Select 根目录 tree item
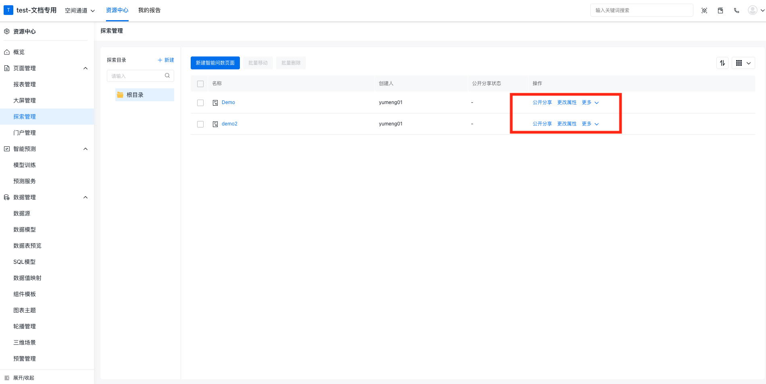Viewport: 766px width, 384px height. pos(144,95)
